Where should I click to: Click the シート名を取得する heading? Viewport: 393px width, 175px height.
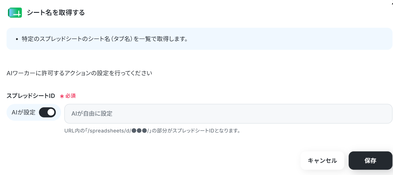(56, 13)
